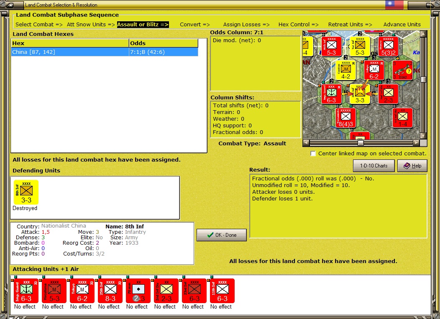Click the Convert subphase step
The height and width of the screenshot is (319, 440).
click(x=195, y=24)
